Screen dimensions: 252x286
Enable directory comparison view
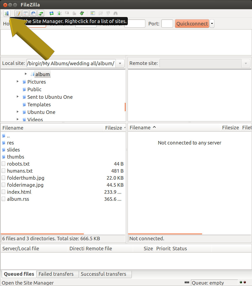100,13
